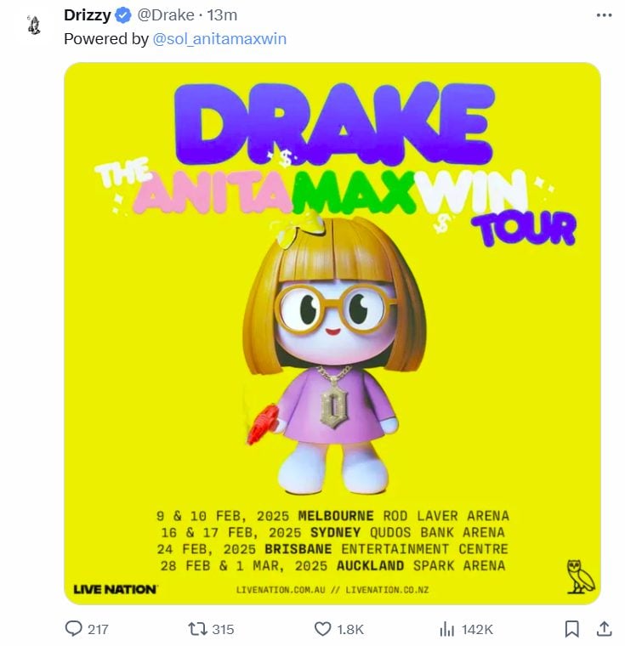This screenshot has height=646, width=625.
Task: Open the three-dot more options menu
Action: [x=604, y=15]
